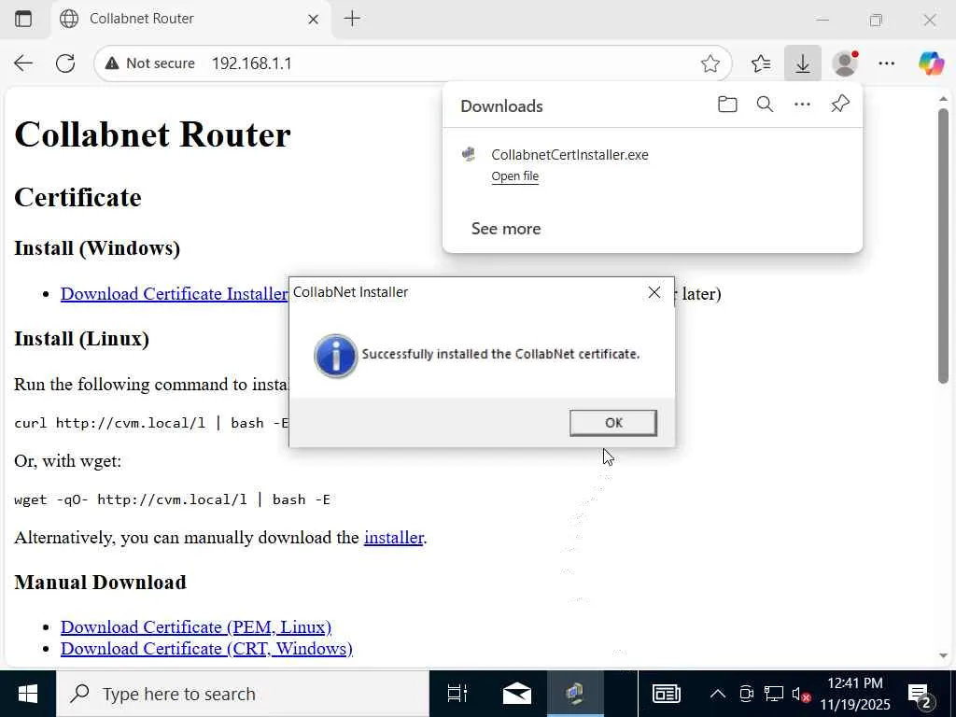Click the running installer taskbar icon

click(575, 694)
